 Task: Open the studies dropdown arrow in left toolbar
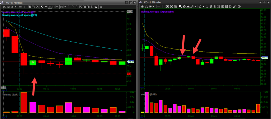(x=15, y=6)
